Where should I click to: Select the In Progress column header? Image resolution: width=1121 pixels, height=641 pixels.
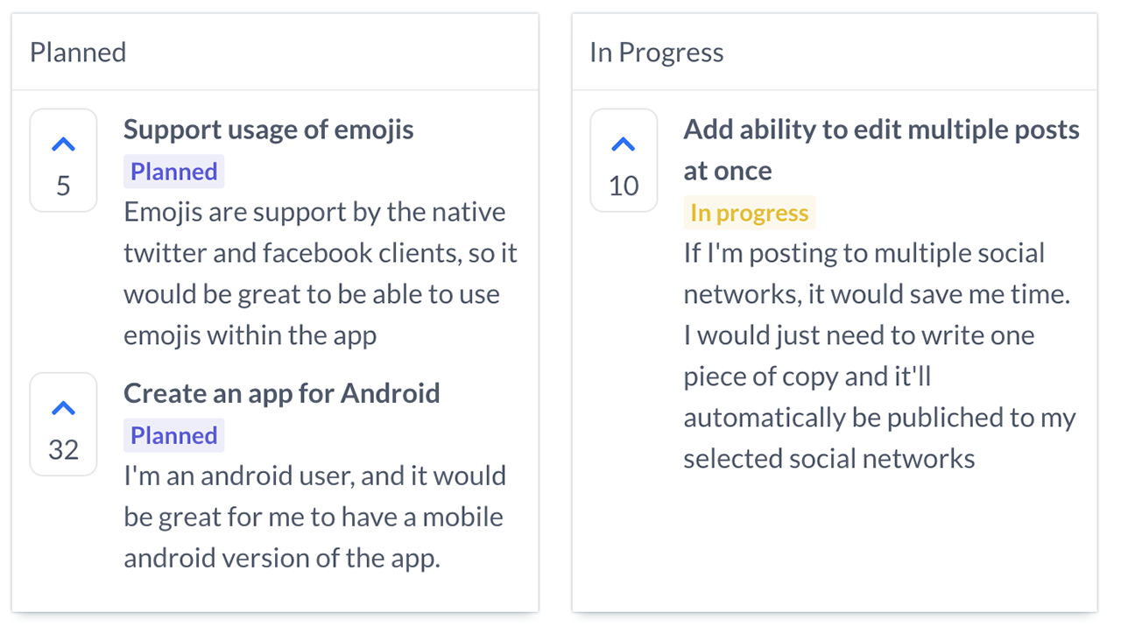pos(656,53)
